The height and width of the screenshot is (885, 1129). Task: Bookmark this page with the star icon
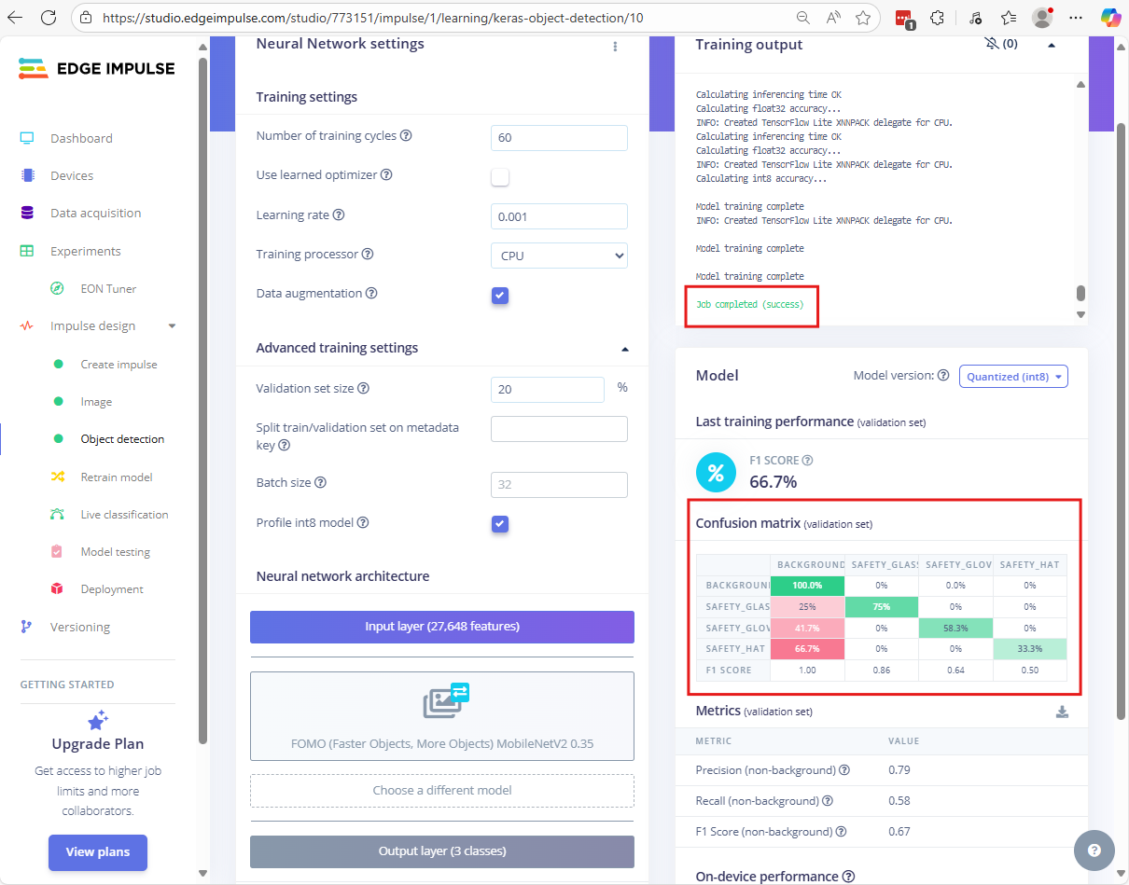(863, 18)
